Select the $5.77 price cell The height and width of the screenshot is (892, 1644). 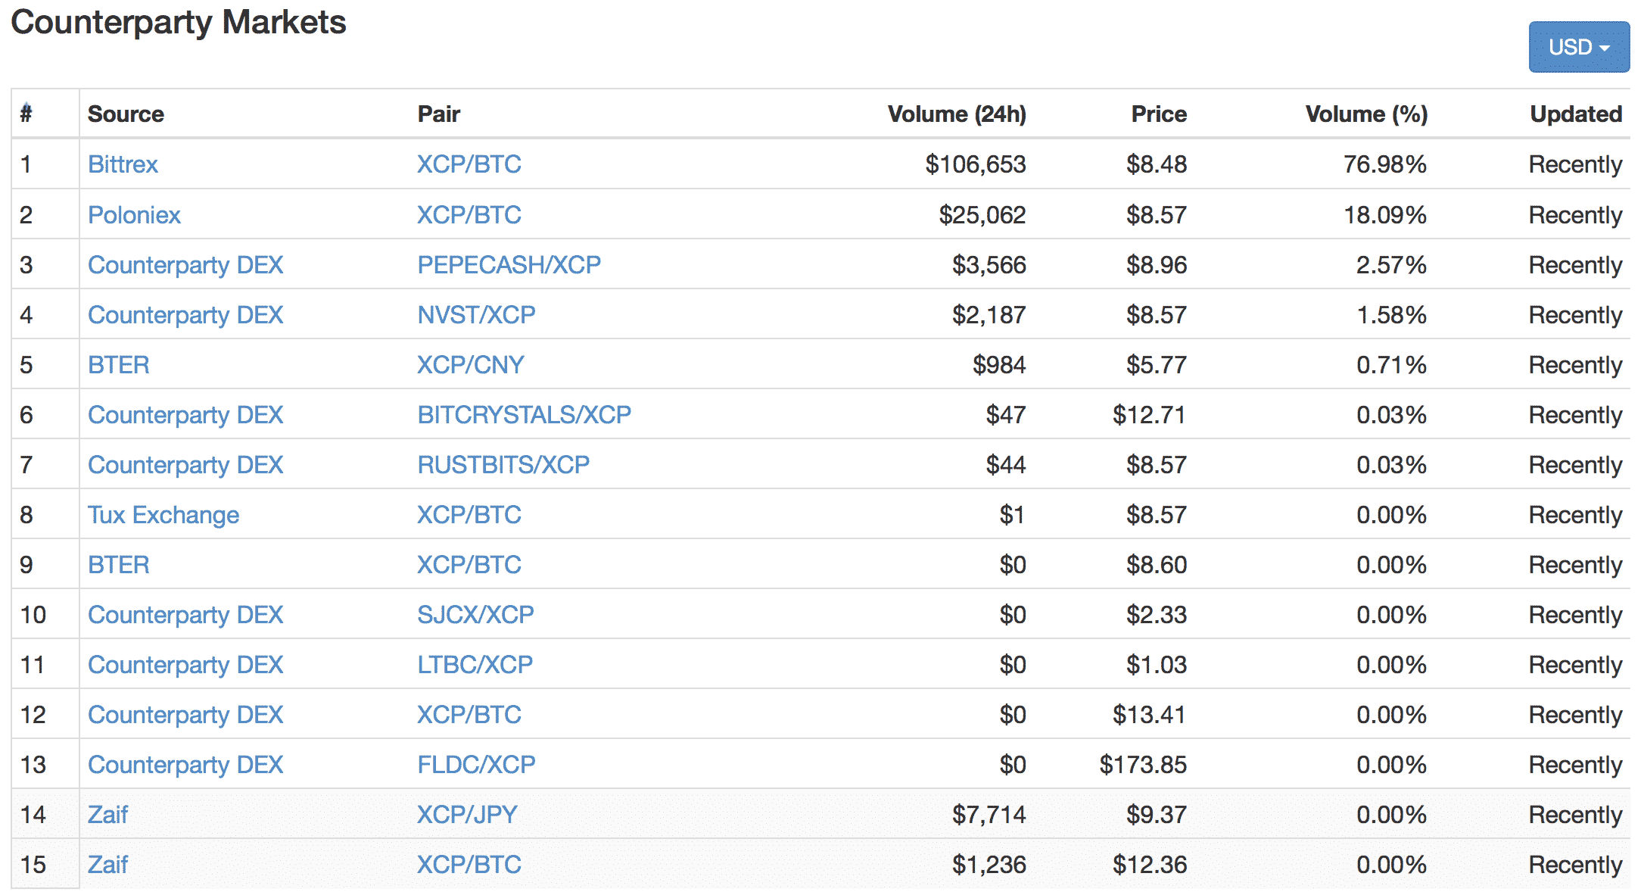(1157, 365)
